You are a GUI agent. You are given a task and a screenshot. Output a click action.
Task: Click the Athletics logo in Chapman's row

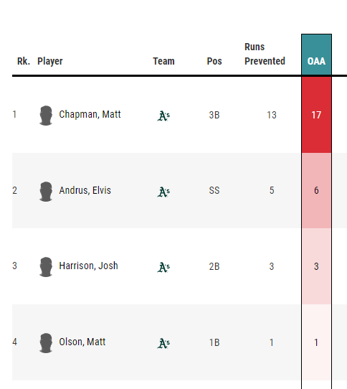(163, 116)
